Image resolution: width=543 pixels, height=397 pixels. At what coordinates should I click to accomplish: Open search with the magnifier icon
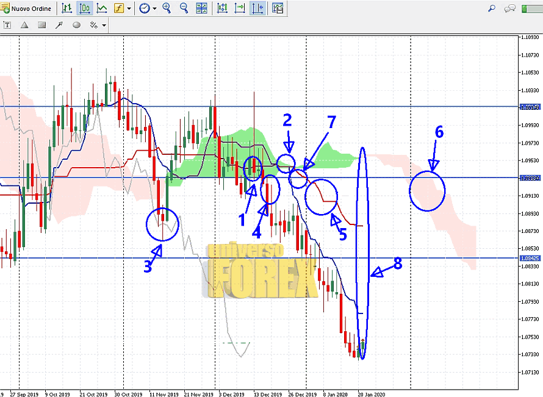point(492,9)
